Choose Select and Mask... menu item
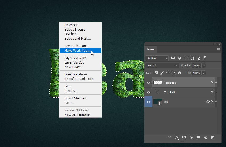 point(80,39)
